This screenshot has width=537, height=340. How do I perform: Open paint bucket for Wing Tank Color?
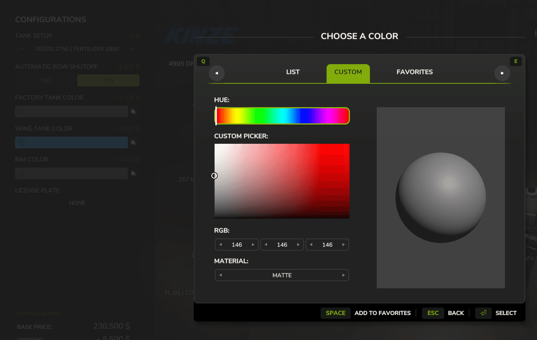pyautogui.click(x=133, y=142)
